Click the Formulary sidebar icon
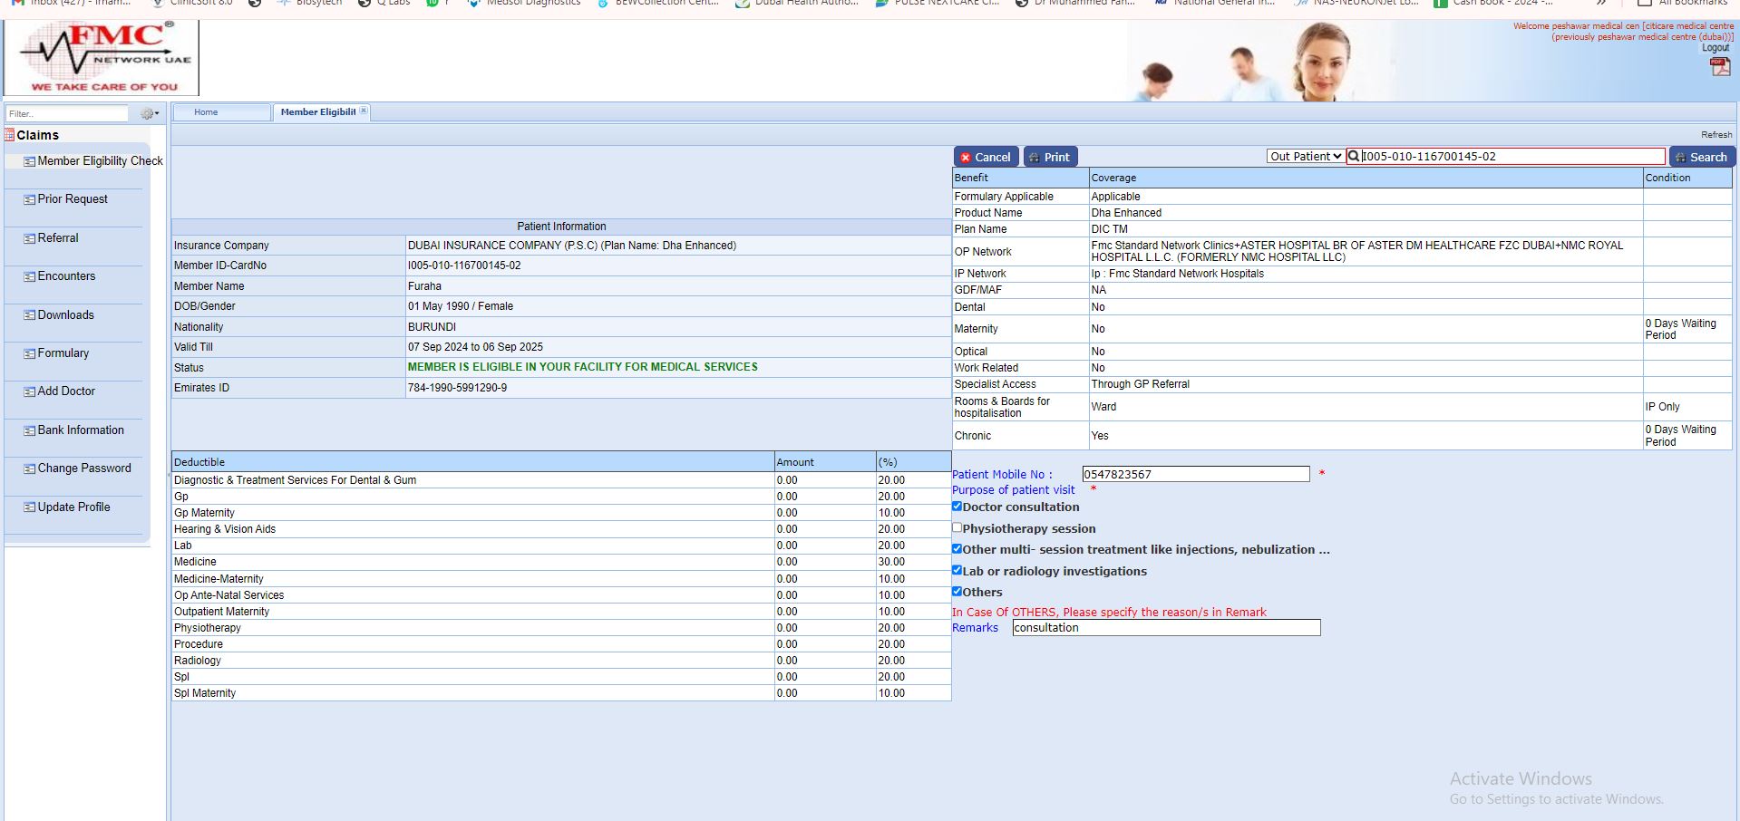The height and width of the screenshot is (821, 1740). coord(29,353)
